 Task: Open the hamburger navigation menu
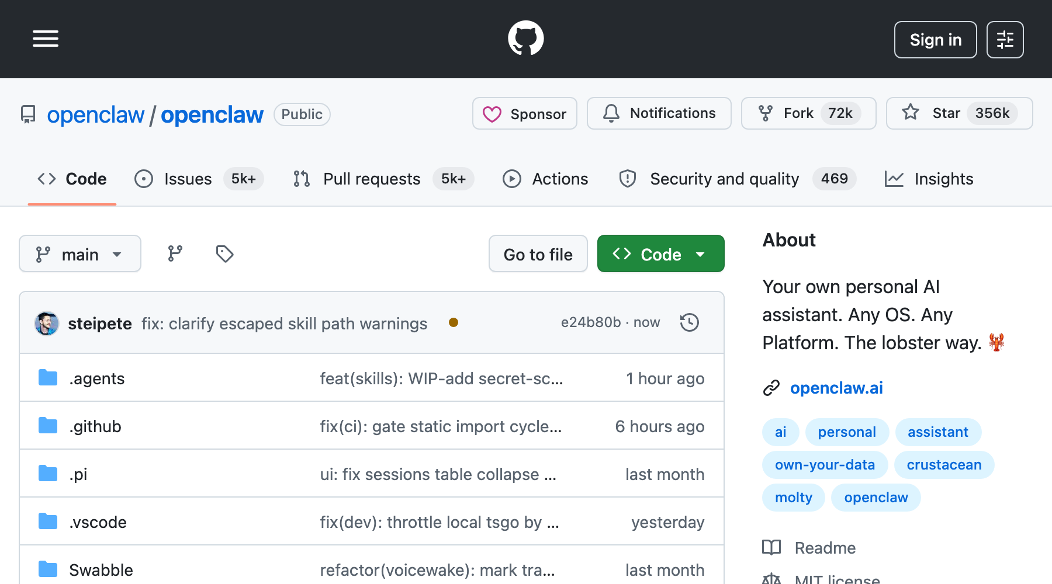point(45,39)
